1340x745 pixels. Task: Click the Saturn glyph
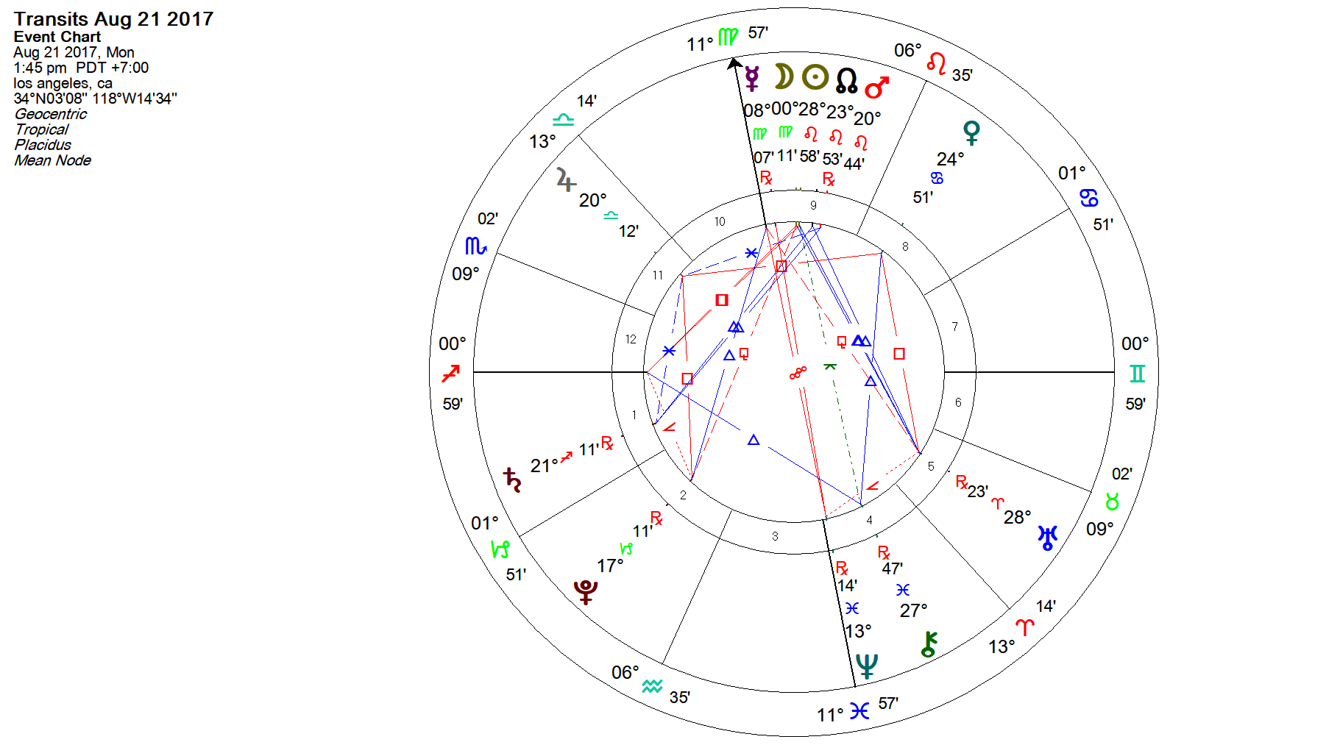[512, 480]
